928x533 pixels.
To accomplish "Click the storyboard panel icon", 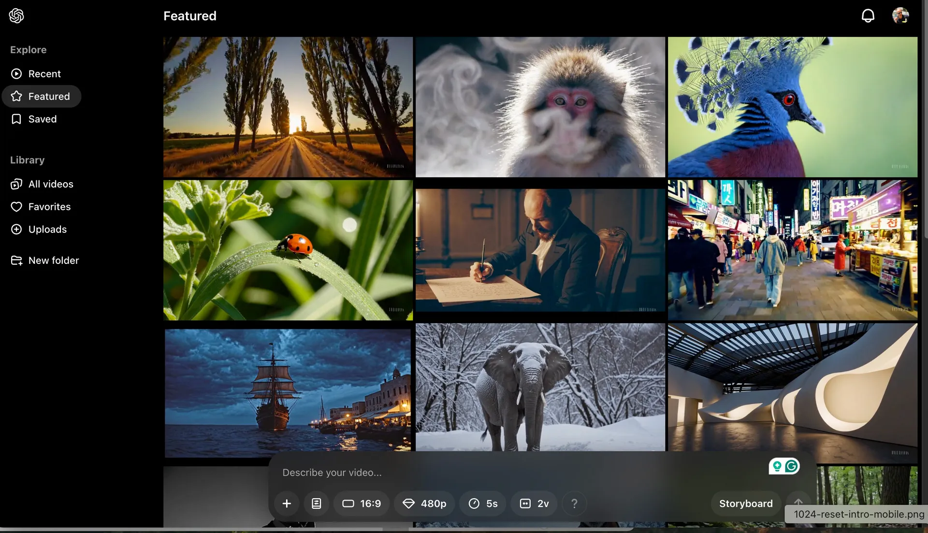I will tap(317, 504).
